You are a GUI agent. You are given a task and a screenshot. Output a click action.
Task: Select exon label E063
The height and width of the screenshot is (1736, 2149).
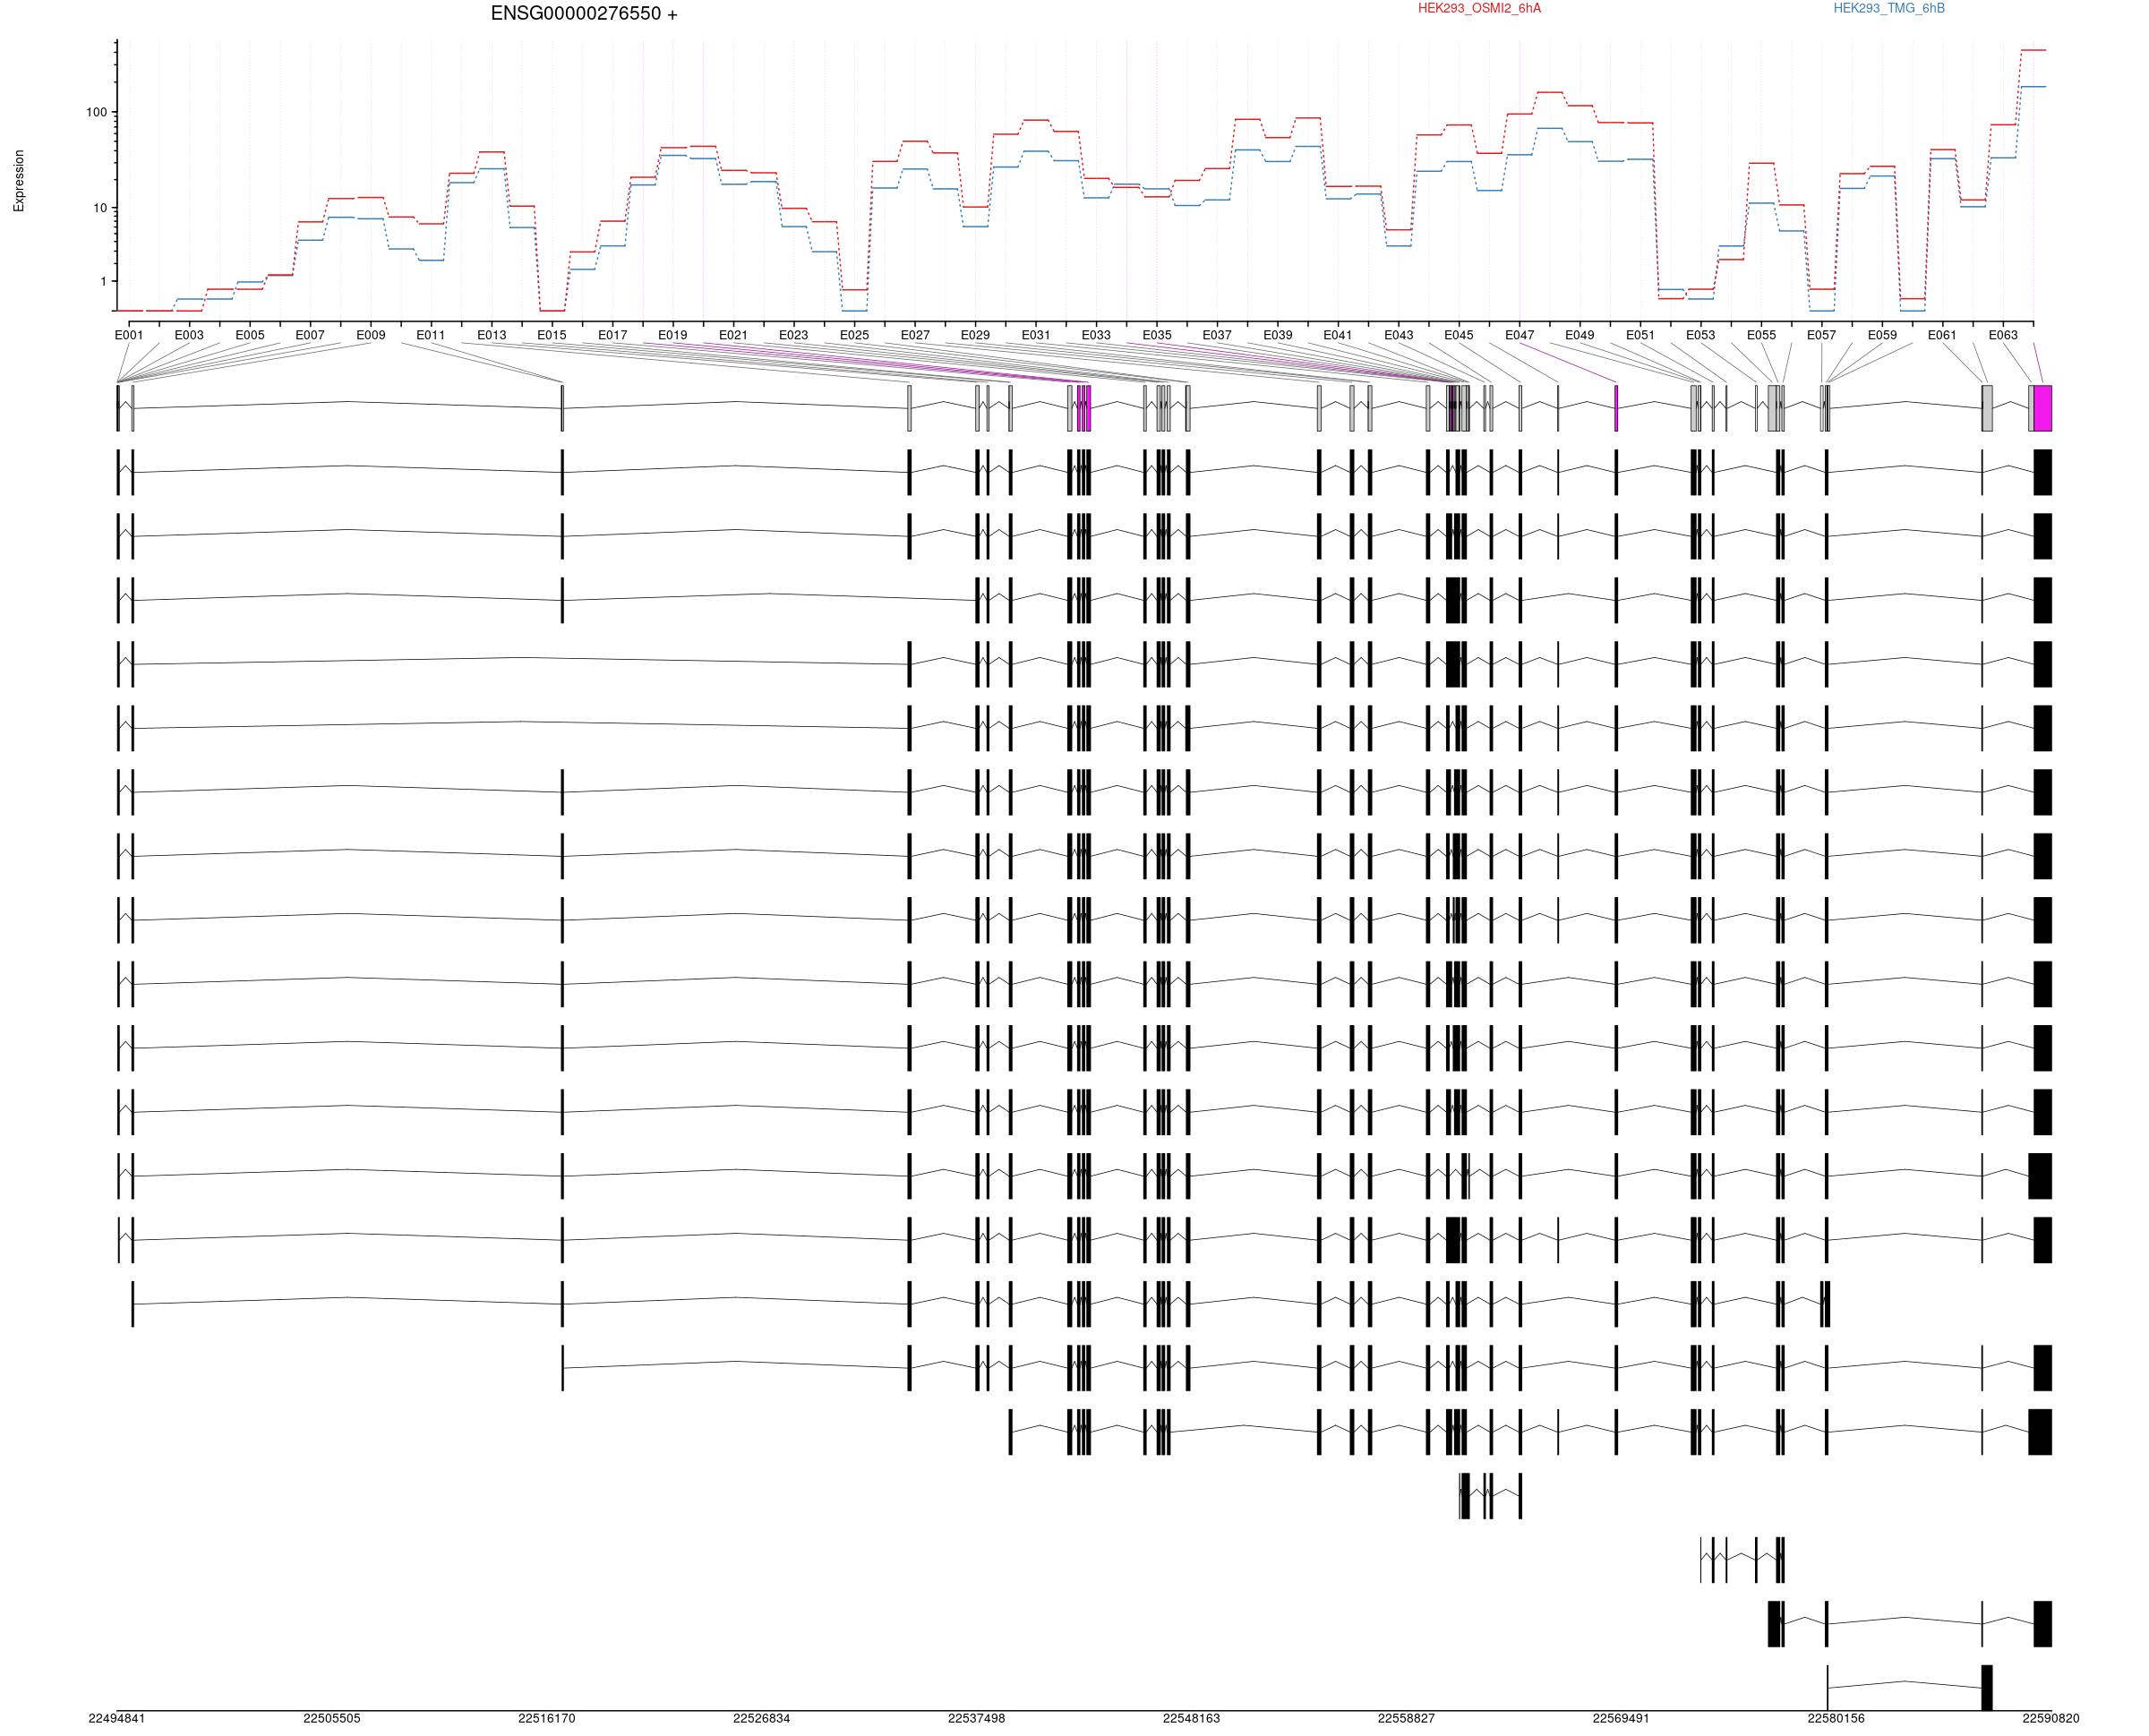pos(2003,335)
